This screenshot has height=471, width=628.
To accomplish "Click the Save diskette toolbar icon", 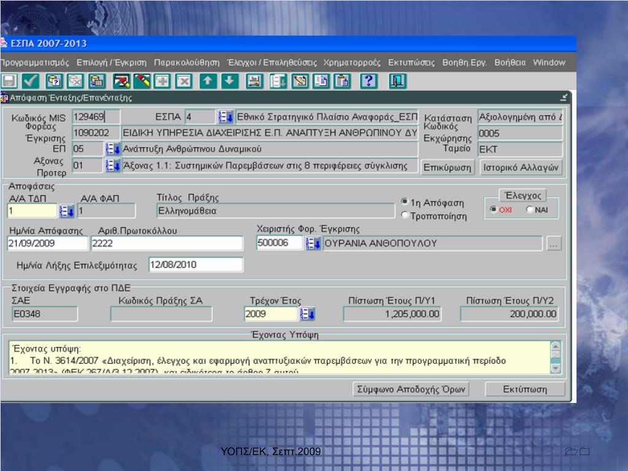I will pyautogui.click(x=9, y=82).
